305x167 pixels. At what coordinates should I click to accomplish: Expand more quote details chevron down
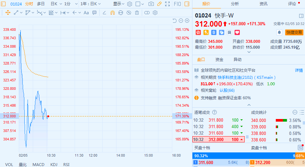[249, 52]
